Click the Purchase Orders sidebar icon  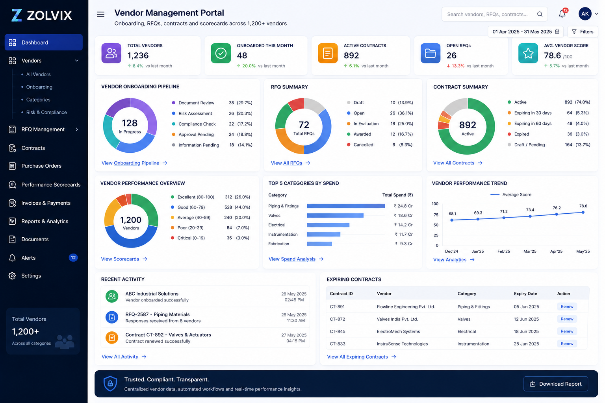[x=12, y=166]
